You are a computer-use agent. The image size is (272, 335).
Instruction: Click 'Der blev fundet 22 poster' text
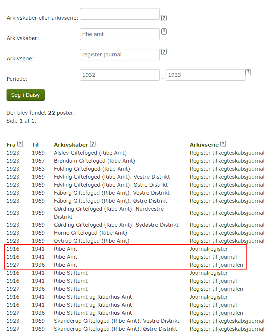click(x=40, y=113)
